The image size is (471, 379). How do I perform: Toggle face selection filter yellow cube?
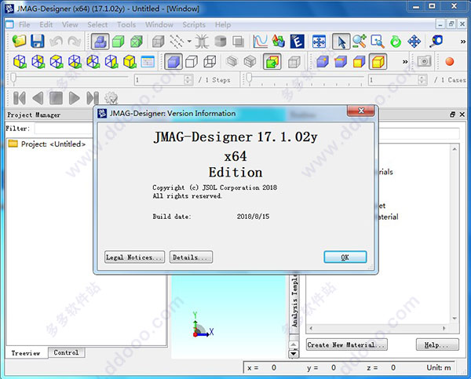(x=359, y=61)
